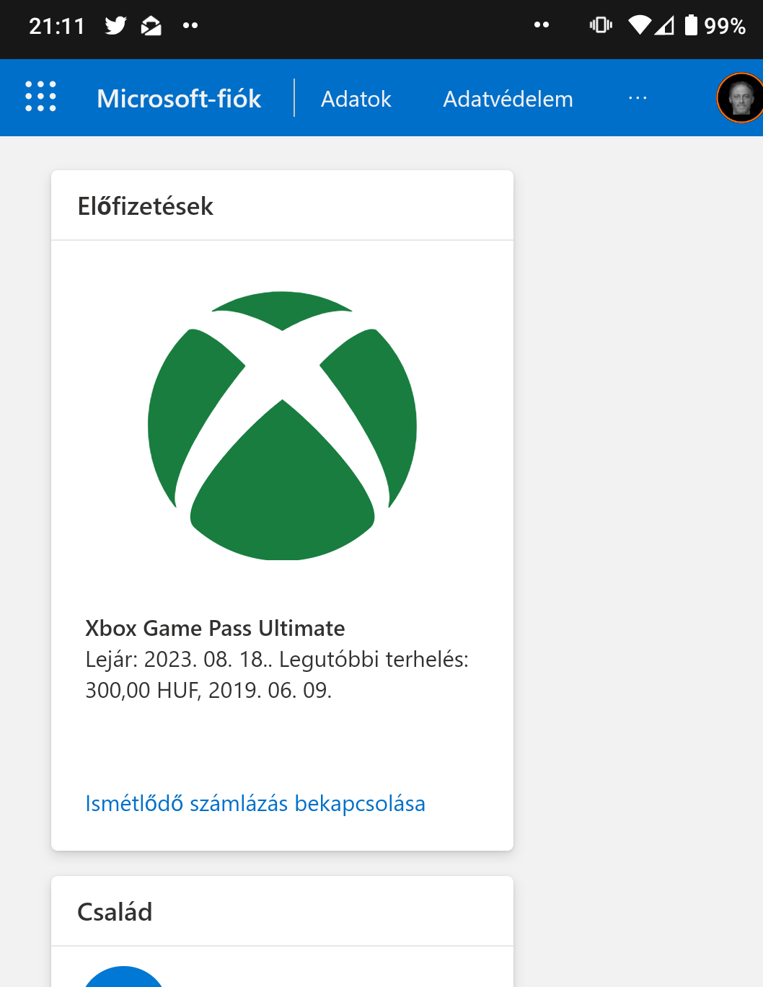Tap the mobile signal strength icon
Screen dimensions: 763x987
(x=664, y=26)
